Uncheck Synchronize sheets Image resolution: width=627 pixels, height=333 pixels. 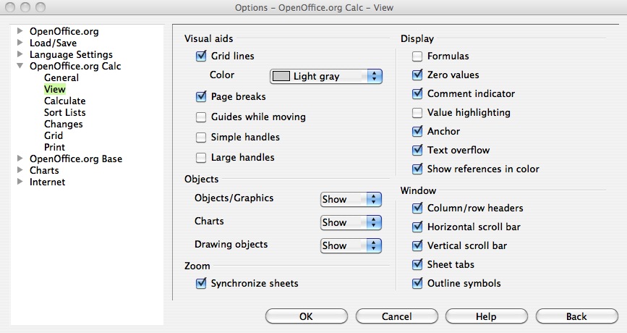click(x=201, y=283)
